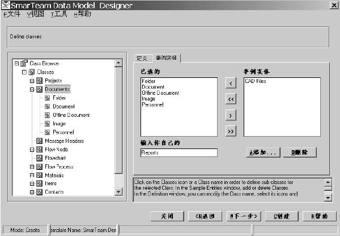The width and height of the screenshot is (340, 236).
Task: Click the Projects class icon
Action: point(39,81)
